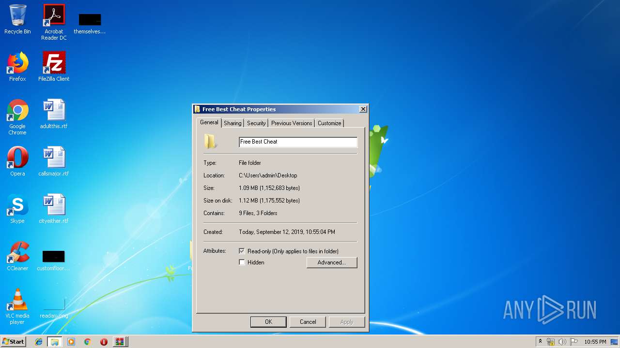The image size is (620, 348).
Task: Select the cityeither.rtf document icon
Action: 54,209
